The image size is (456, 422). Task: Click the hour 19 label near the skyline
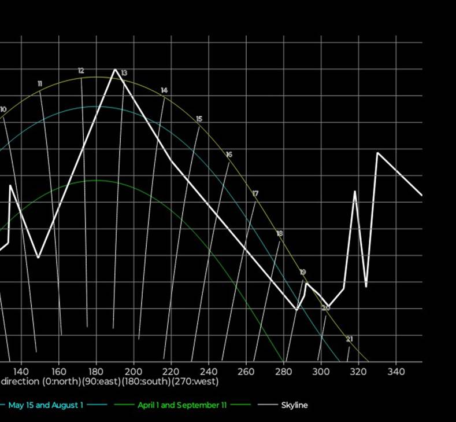[x=303, y=272]
